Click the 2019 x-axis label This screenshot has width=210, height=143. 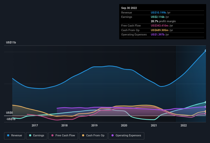pyautogui.click(x=94, y=125)
